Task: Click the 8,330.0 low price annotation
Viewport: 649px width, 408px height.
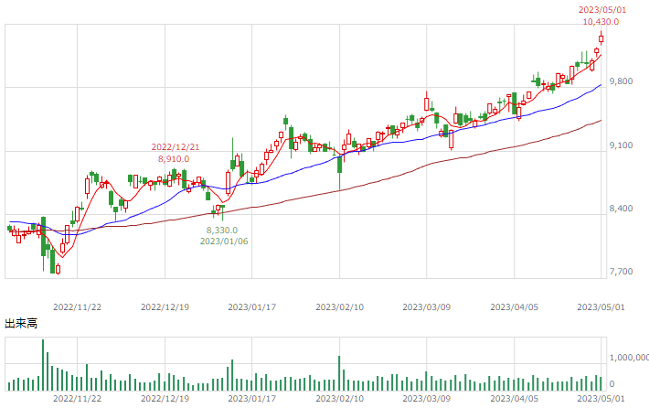Action: tap(222, 230)
